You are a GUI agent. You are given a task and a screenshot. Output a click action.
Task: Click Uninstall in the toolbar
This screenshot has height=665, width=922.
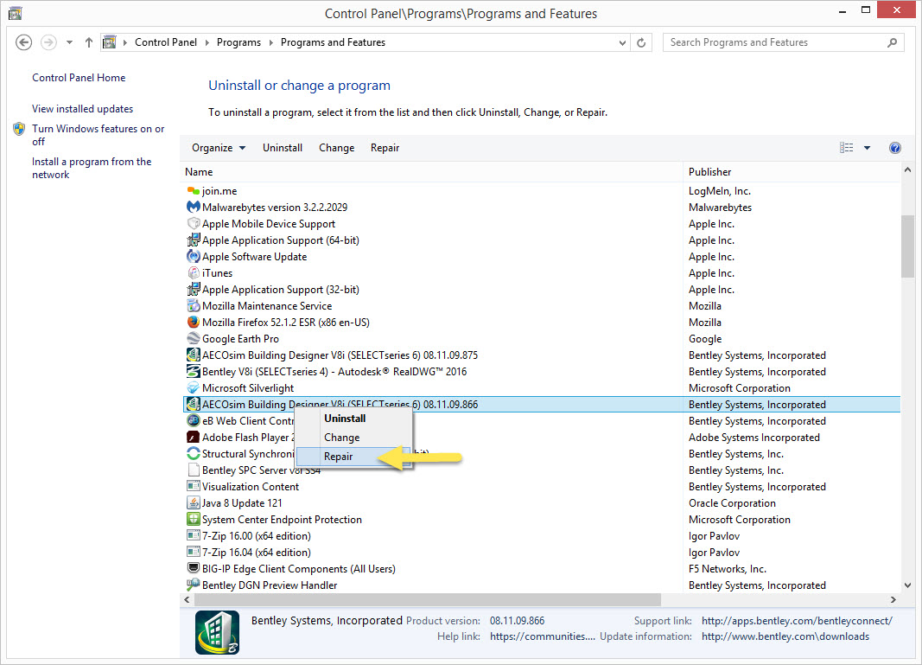[x=283, y=148]
